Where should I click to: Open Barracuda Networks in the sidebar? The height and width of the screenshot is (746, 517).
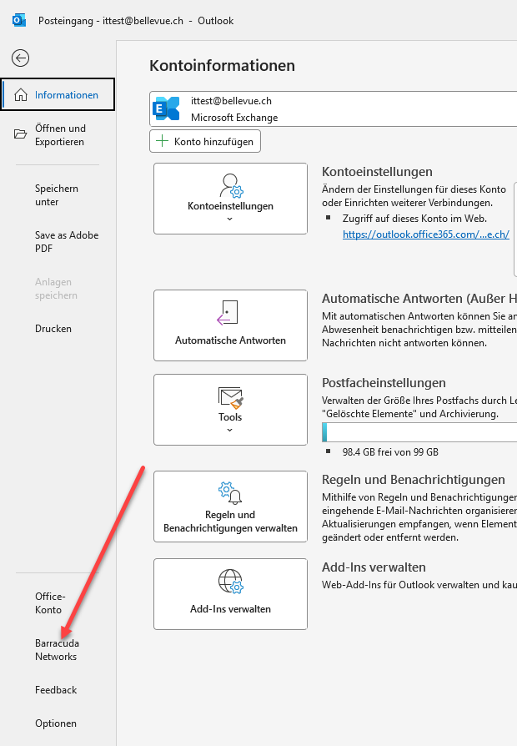(58, 650)
